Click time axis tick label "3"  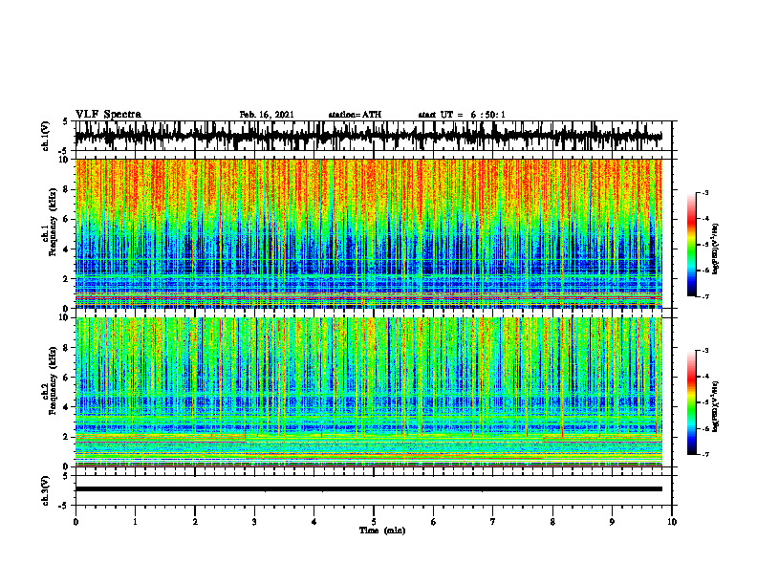coord(254,522)
